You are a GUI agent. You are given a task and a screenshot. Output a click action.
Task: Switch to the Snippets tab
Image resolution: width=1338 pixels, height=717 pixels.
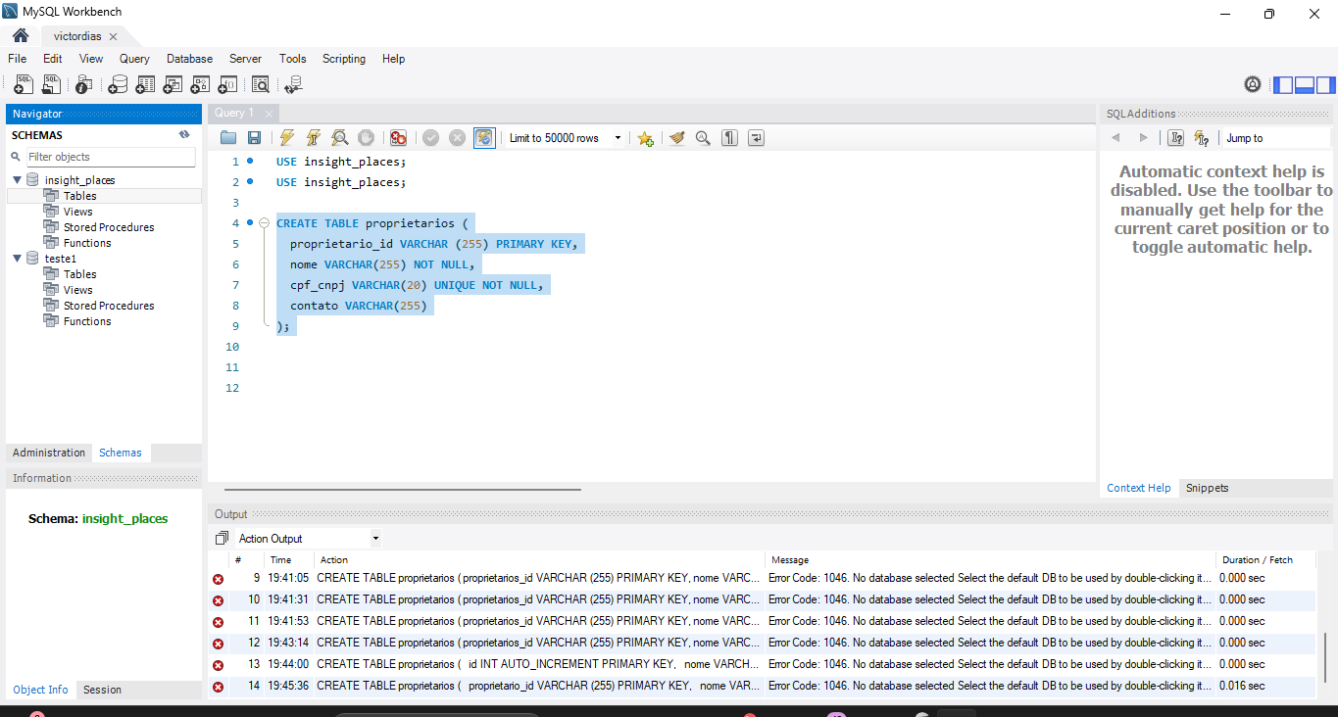(1207, 488)
